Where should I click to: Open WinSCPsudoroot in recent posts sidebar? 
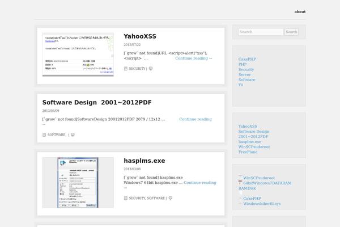click(x=254, y=147)
